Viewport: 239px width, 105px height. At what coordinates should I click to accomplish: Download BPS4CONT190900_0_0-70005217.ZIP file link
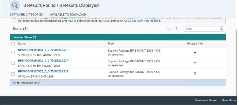click(x=43, y=50)
